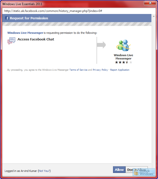Open the Privacy Policy link
Screen dimensions: 158x179
tap(100, 70)
